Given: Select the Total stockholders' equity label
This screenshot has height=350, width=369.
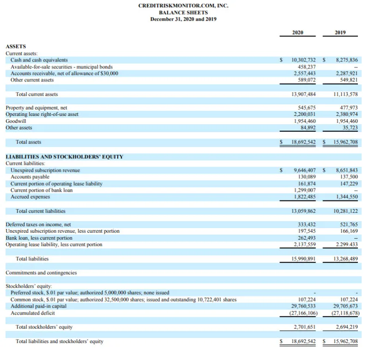Looking at the screenshot, I should [x=44, y=327].
